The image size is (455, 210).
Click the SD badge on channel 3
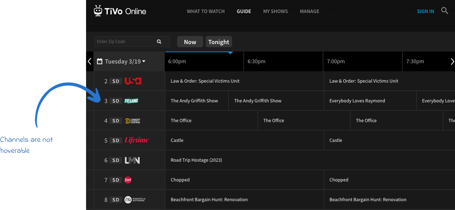tap(116, 101)
